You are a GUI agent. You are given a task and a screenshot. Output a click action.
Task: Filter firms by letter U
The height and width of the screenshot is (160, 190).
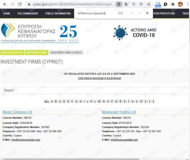click(132, 101)
